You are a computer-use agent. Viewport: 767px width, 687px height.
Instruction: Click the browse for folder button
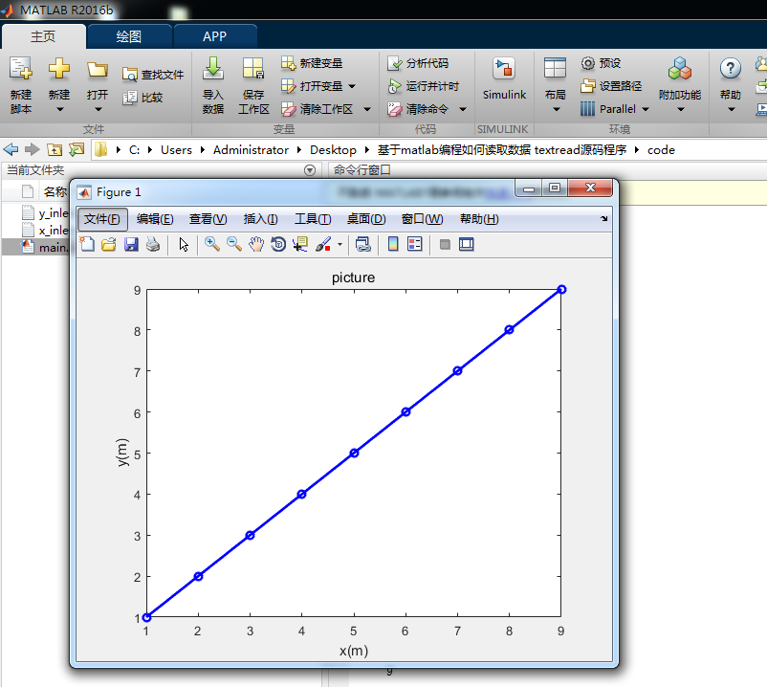pyautogui.click(x=77, y=149)
